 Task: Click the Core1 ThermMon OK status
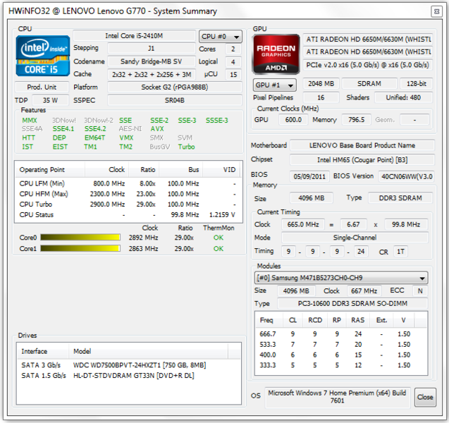tap(219, 249)
